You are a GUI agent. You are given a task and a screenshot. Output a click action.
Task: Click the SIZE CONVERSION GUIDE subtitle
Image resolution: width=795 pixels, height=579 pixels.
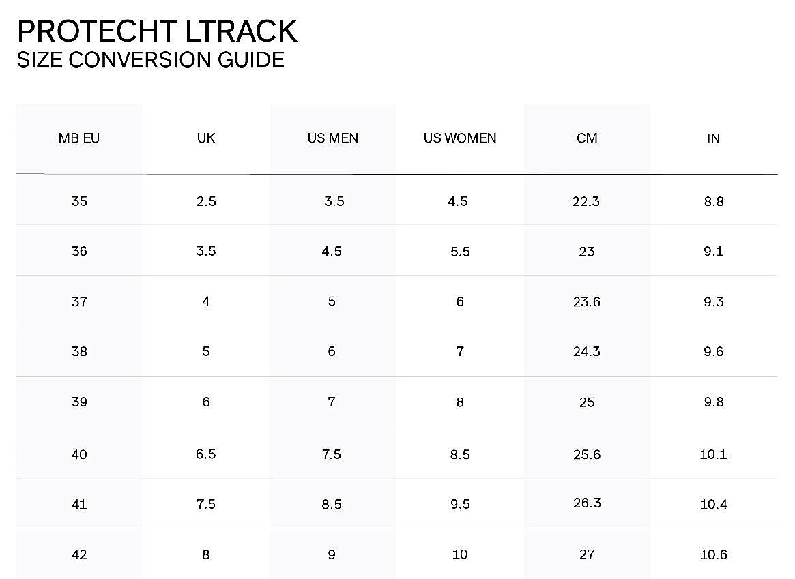pos(151,60)
